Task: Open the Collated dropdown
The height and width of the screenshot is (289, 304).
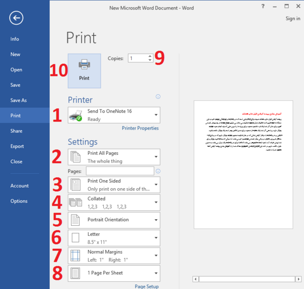Action: [114, 202]
